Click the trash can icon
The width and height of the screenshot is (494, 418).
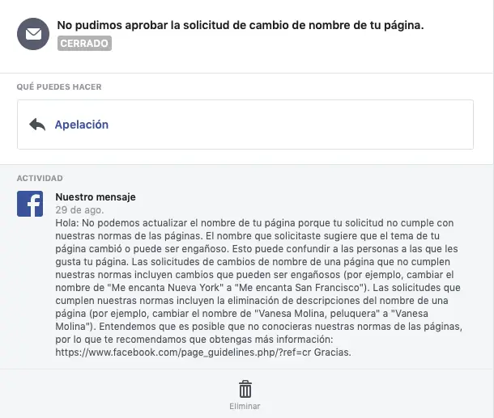(245, 389)
